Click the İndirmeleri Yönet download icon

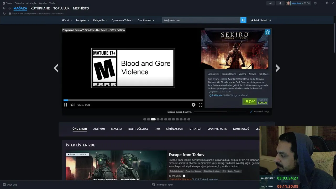pos(153,185)
